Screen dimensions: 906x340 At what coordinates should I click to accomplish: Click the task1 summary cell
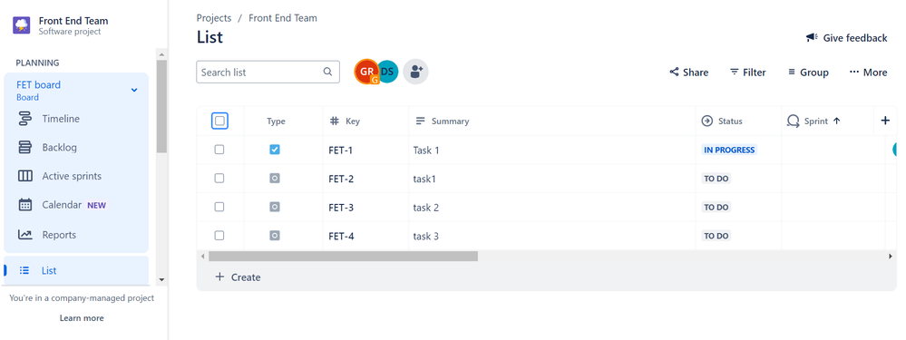(x=551, y=179)
